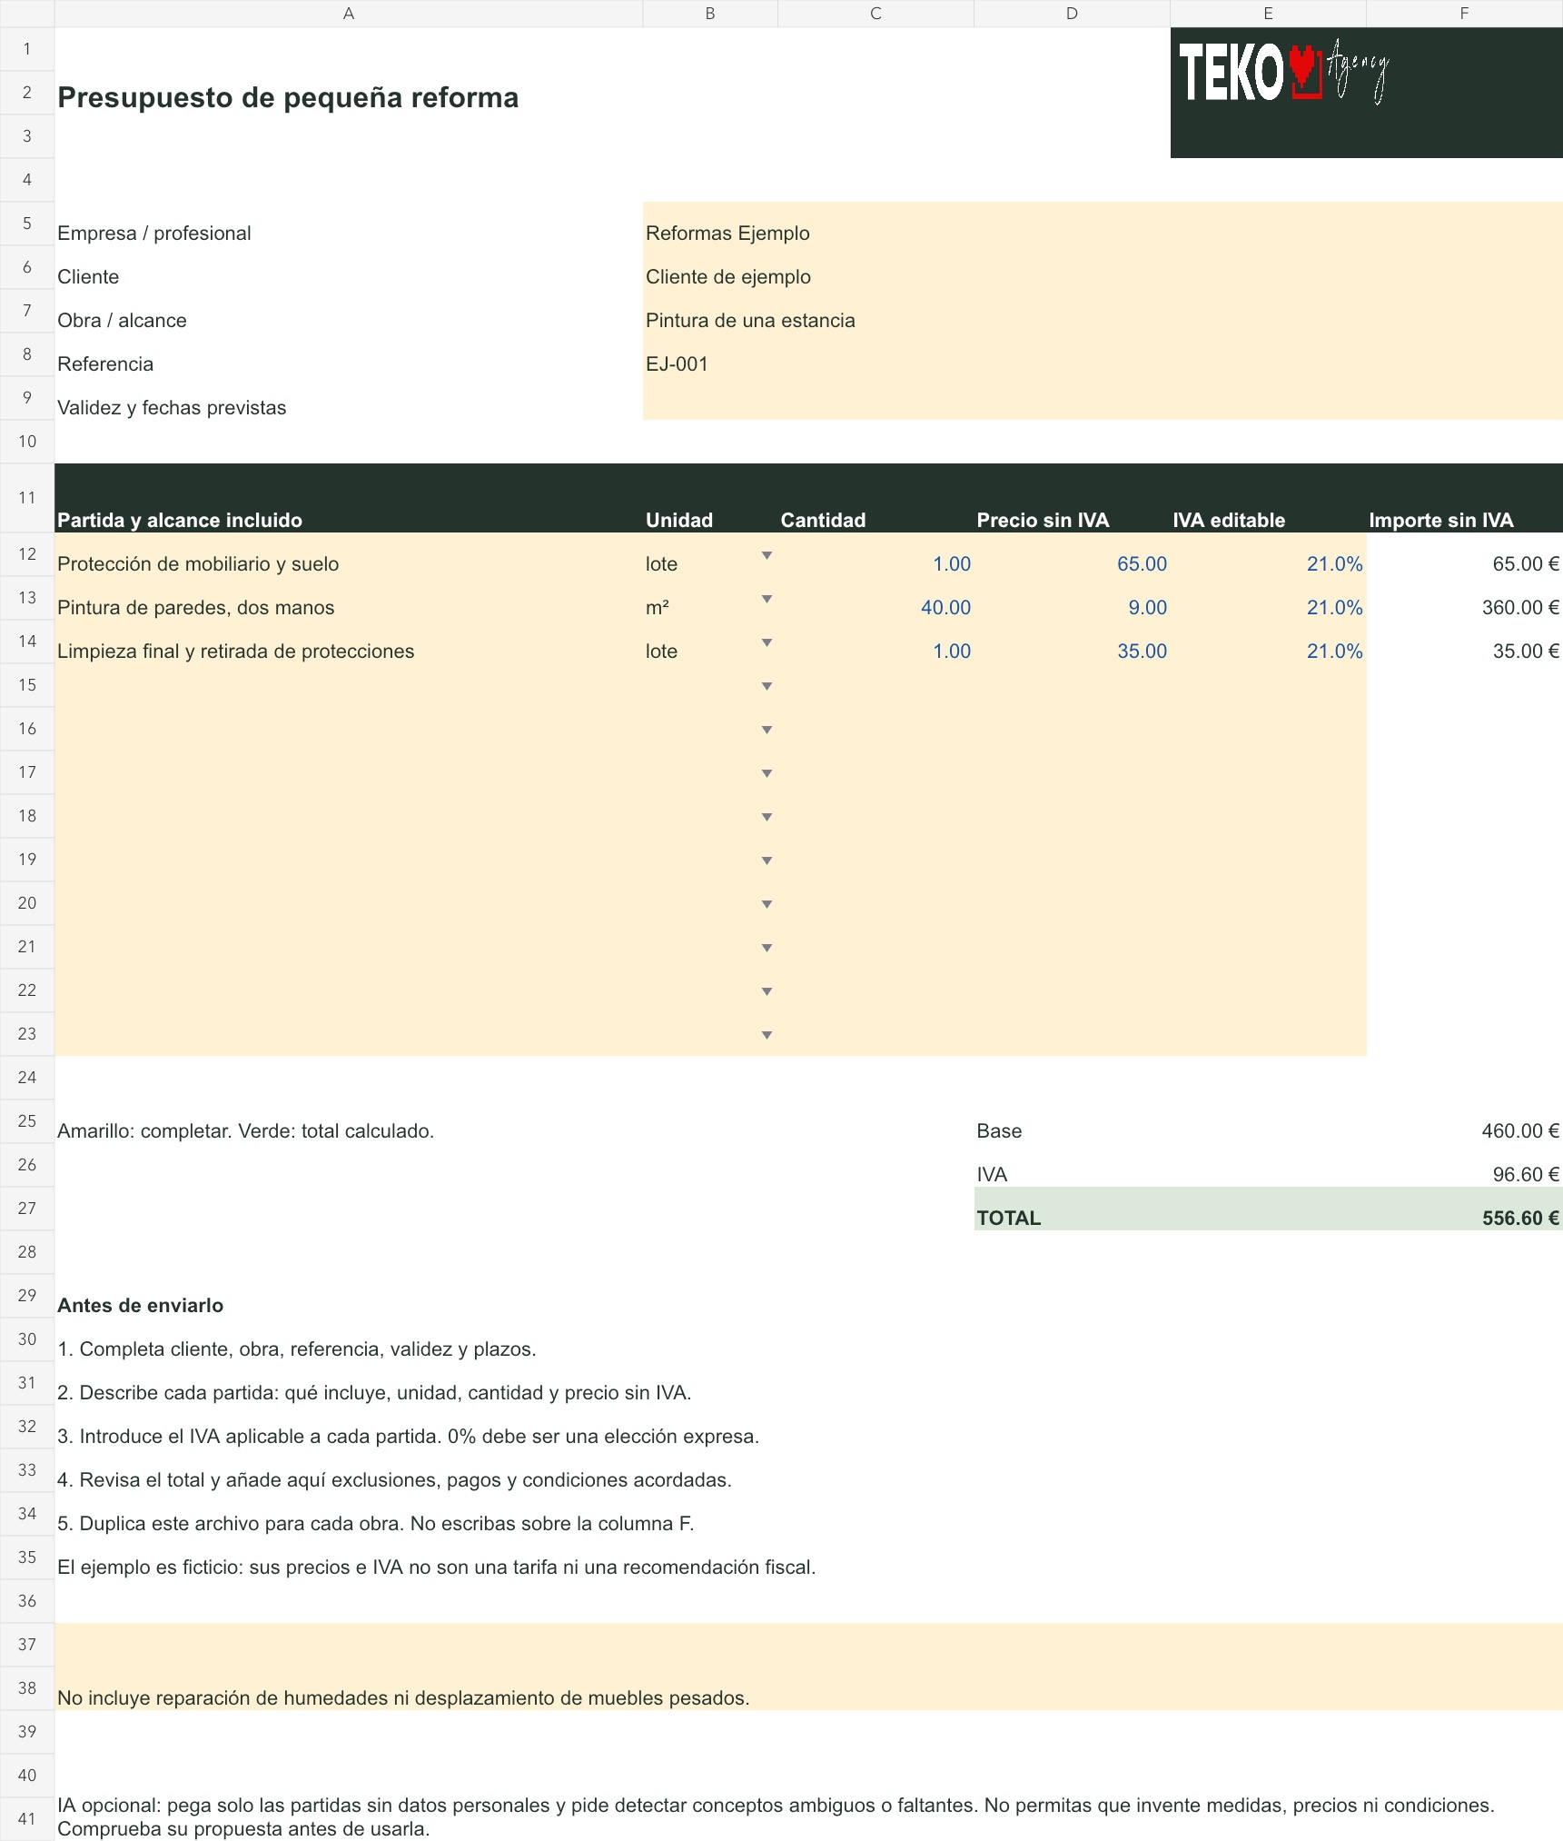
Task: Click the 'No incluye reparación de humedades' notes cell
Action: 808,1667
